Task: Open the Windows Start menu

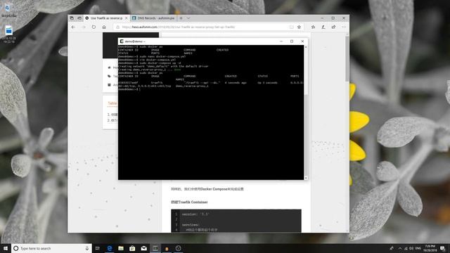Action: pos(6,248)
